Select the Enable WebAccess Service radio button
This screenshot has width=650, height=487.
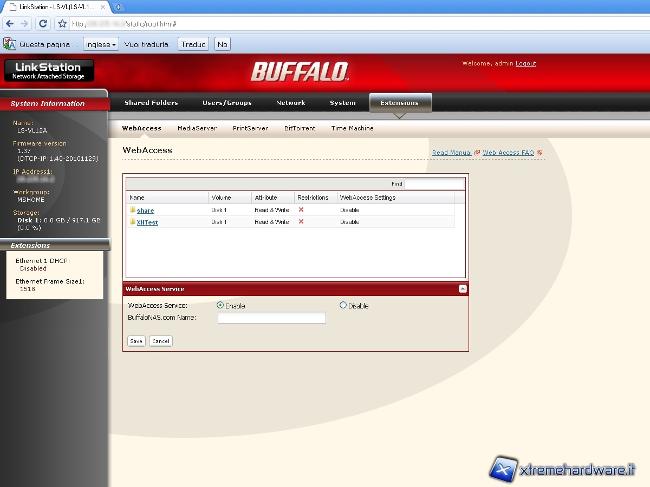coord(220,305)
